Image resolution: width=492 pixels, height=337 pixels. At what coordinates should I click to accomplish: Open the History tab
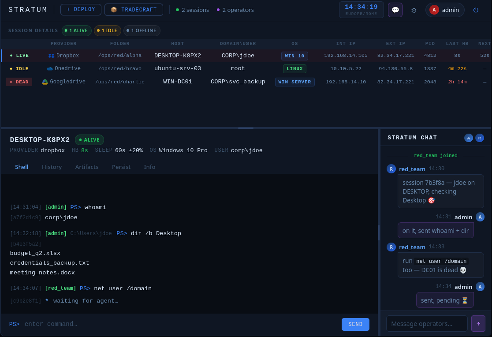tap(52, 167)
